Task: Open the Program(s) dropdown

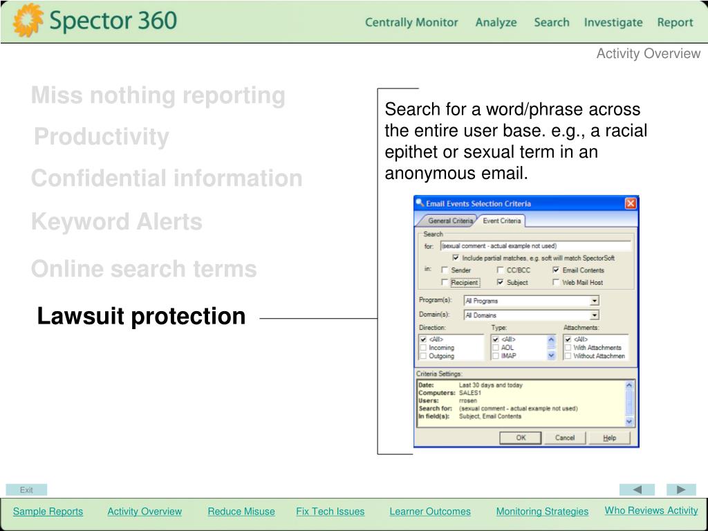Action: [x=594, y=301]
